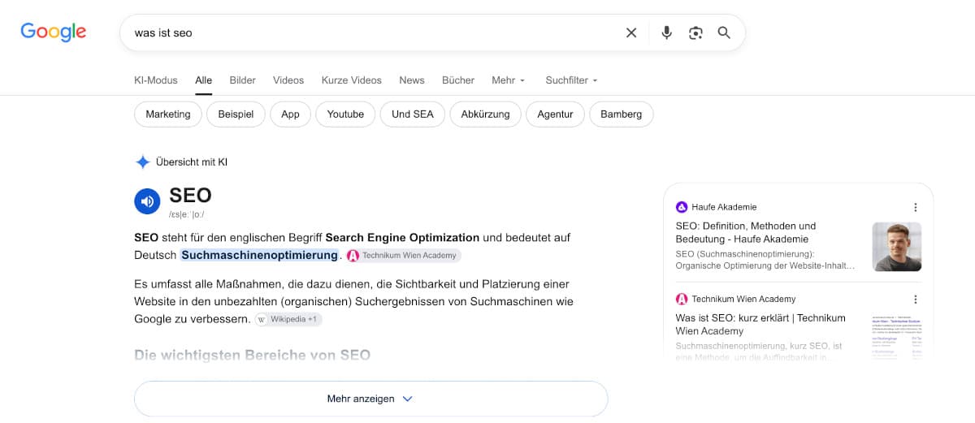
Task: Click the Übersicht mit KI sparkle icon
Action: click(x=143, y=162)
